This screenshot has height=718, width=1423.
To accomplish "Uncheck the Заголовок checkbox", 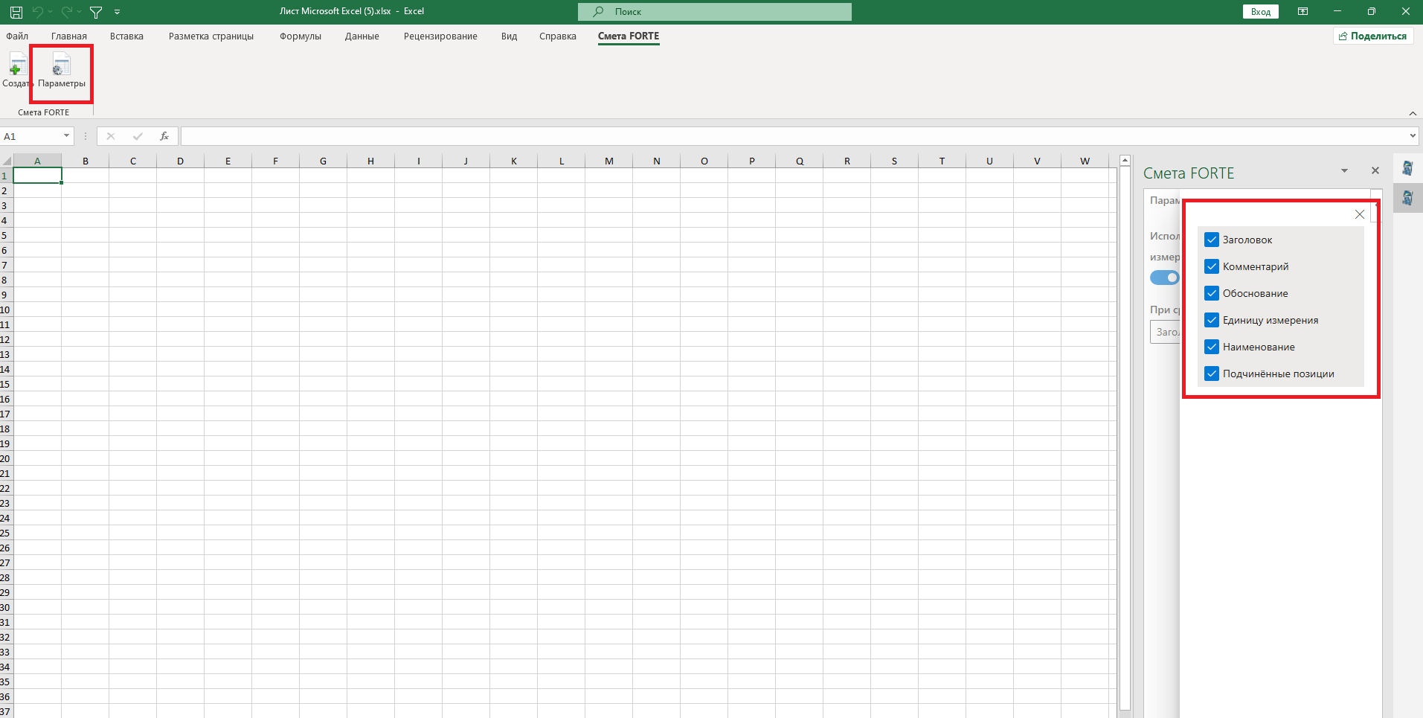I will [x=1212, y=240].
